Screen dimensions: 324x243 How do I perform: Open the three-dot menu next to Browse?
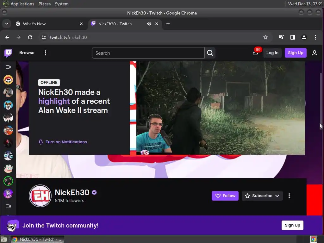(46, 53)
